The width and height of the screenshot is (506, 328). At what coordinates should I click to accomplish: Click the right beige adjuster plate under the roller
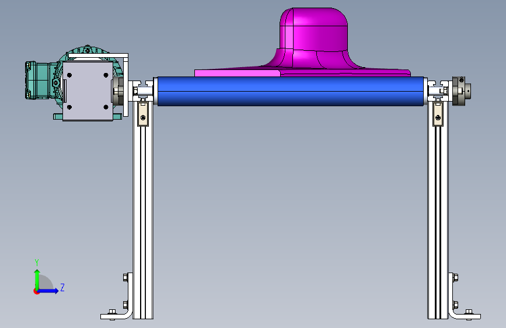pyautogui.click(x=438, y=114)
